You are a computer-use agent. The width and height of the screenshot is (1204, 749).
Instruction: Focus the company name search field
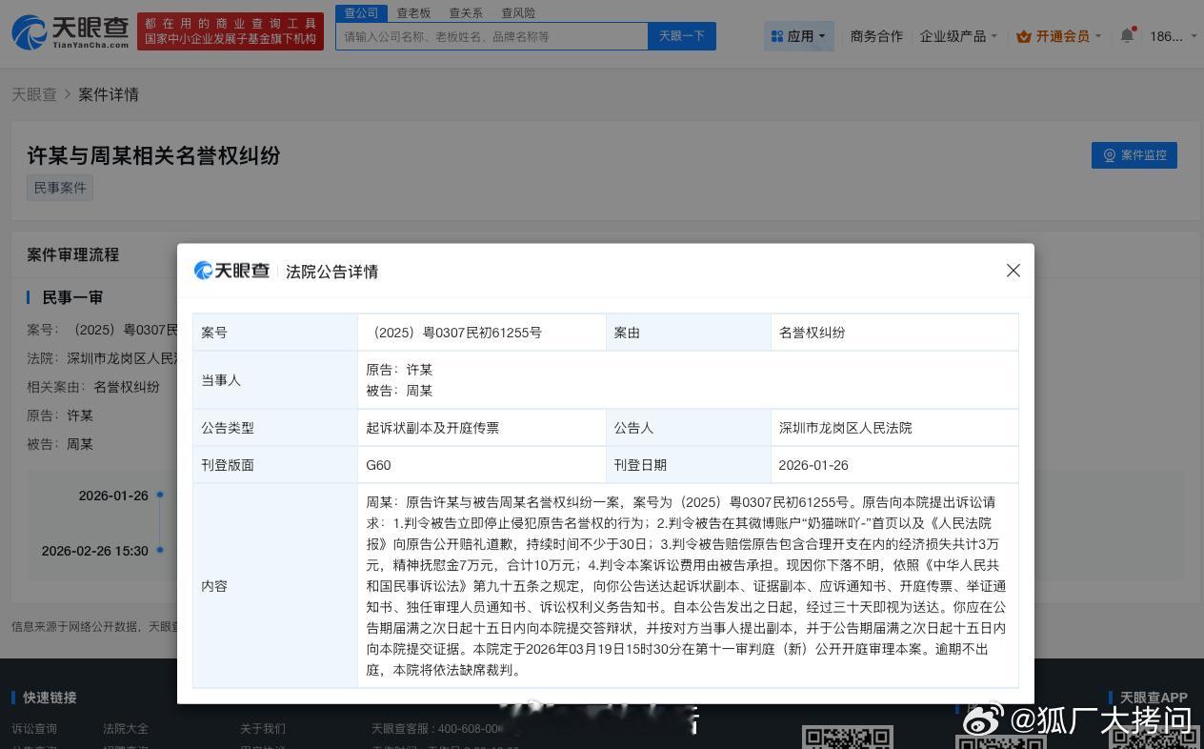492,36
